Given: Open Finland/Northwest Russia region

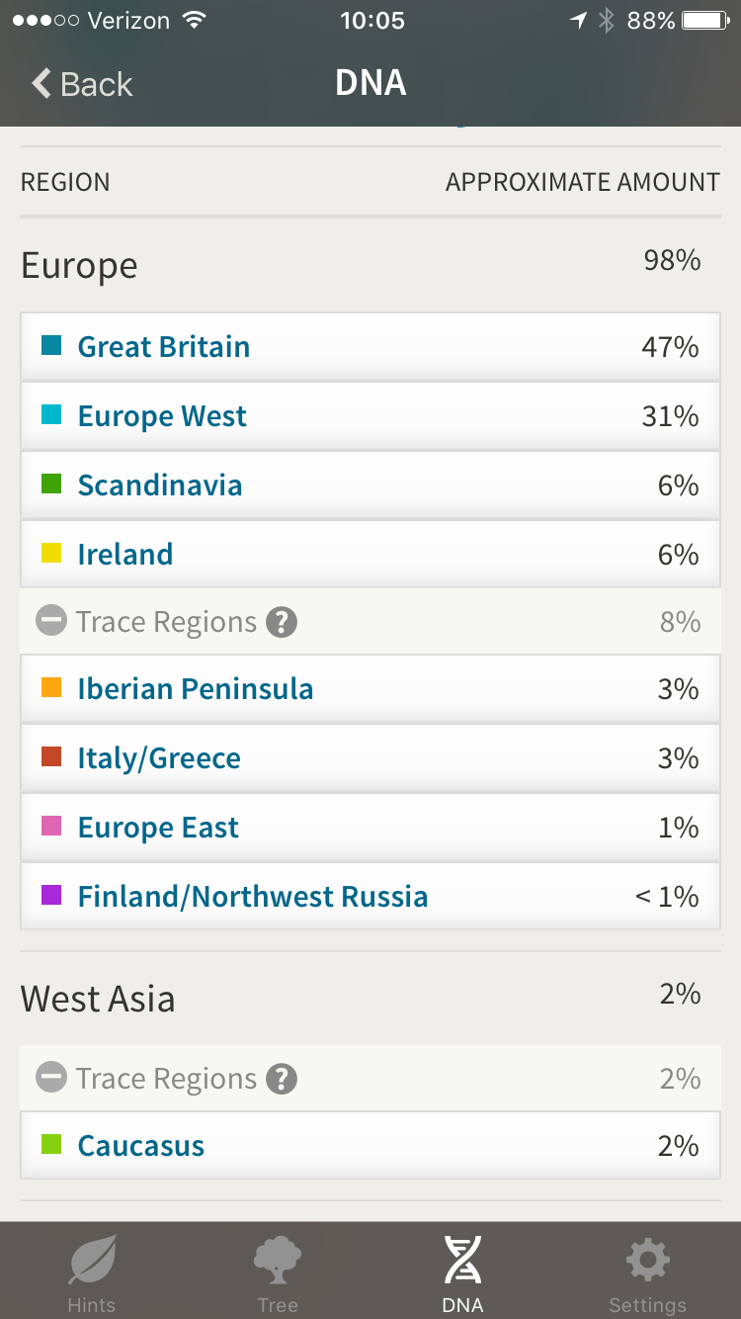Looking at the screenshot, I should click(253, 897).
